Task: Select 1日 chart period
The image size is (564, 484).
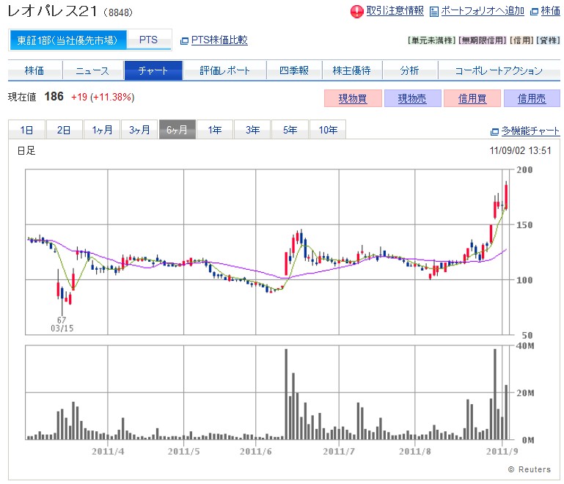Action: [x=26, y=130]
